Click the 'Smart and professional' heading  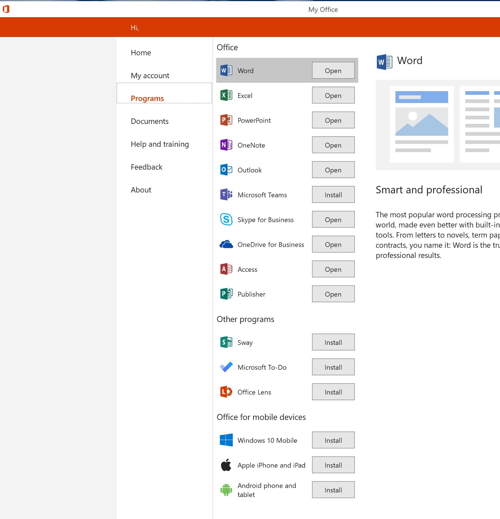point(429,190)
